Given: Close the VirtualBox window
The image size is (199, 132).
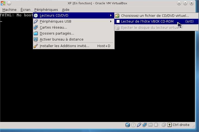Looking at the screenshot, I should (x=191, y=3).
